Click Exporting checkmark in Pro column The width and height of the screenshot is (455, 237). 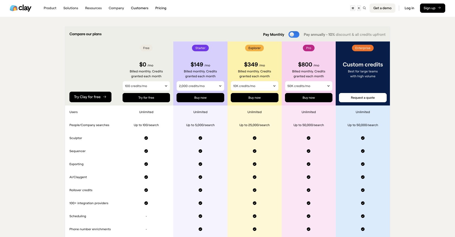pyautogui.click(x=309, y=164)
